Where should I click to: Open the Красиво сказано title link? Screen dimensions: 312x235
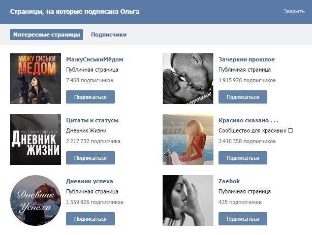pos(248,120)
